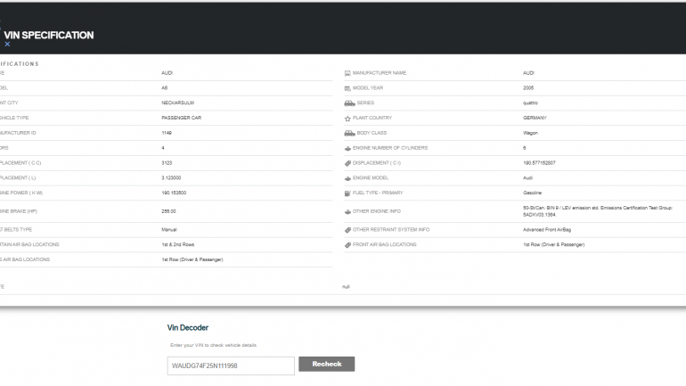Select the ENGINE NUMBER OF CYLINDERS label

(x=390, y=148)
